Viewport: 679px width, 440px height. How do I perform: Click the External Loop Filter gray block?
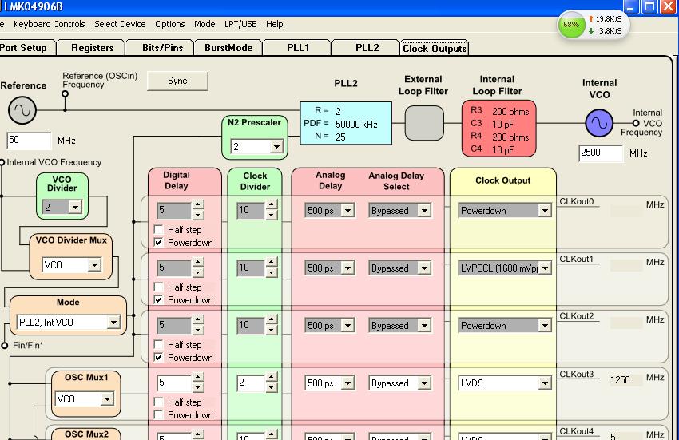[424, 124]
